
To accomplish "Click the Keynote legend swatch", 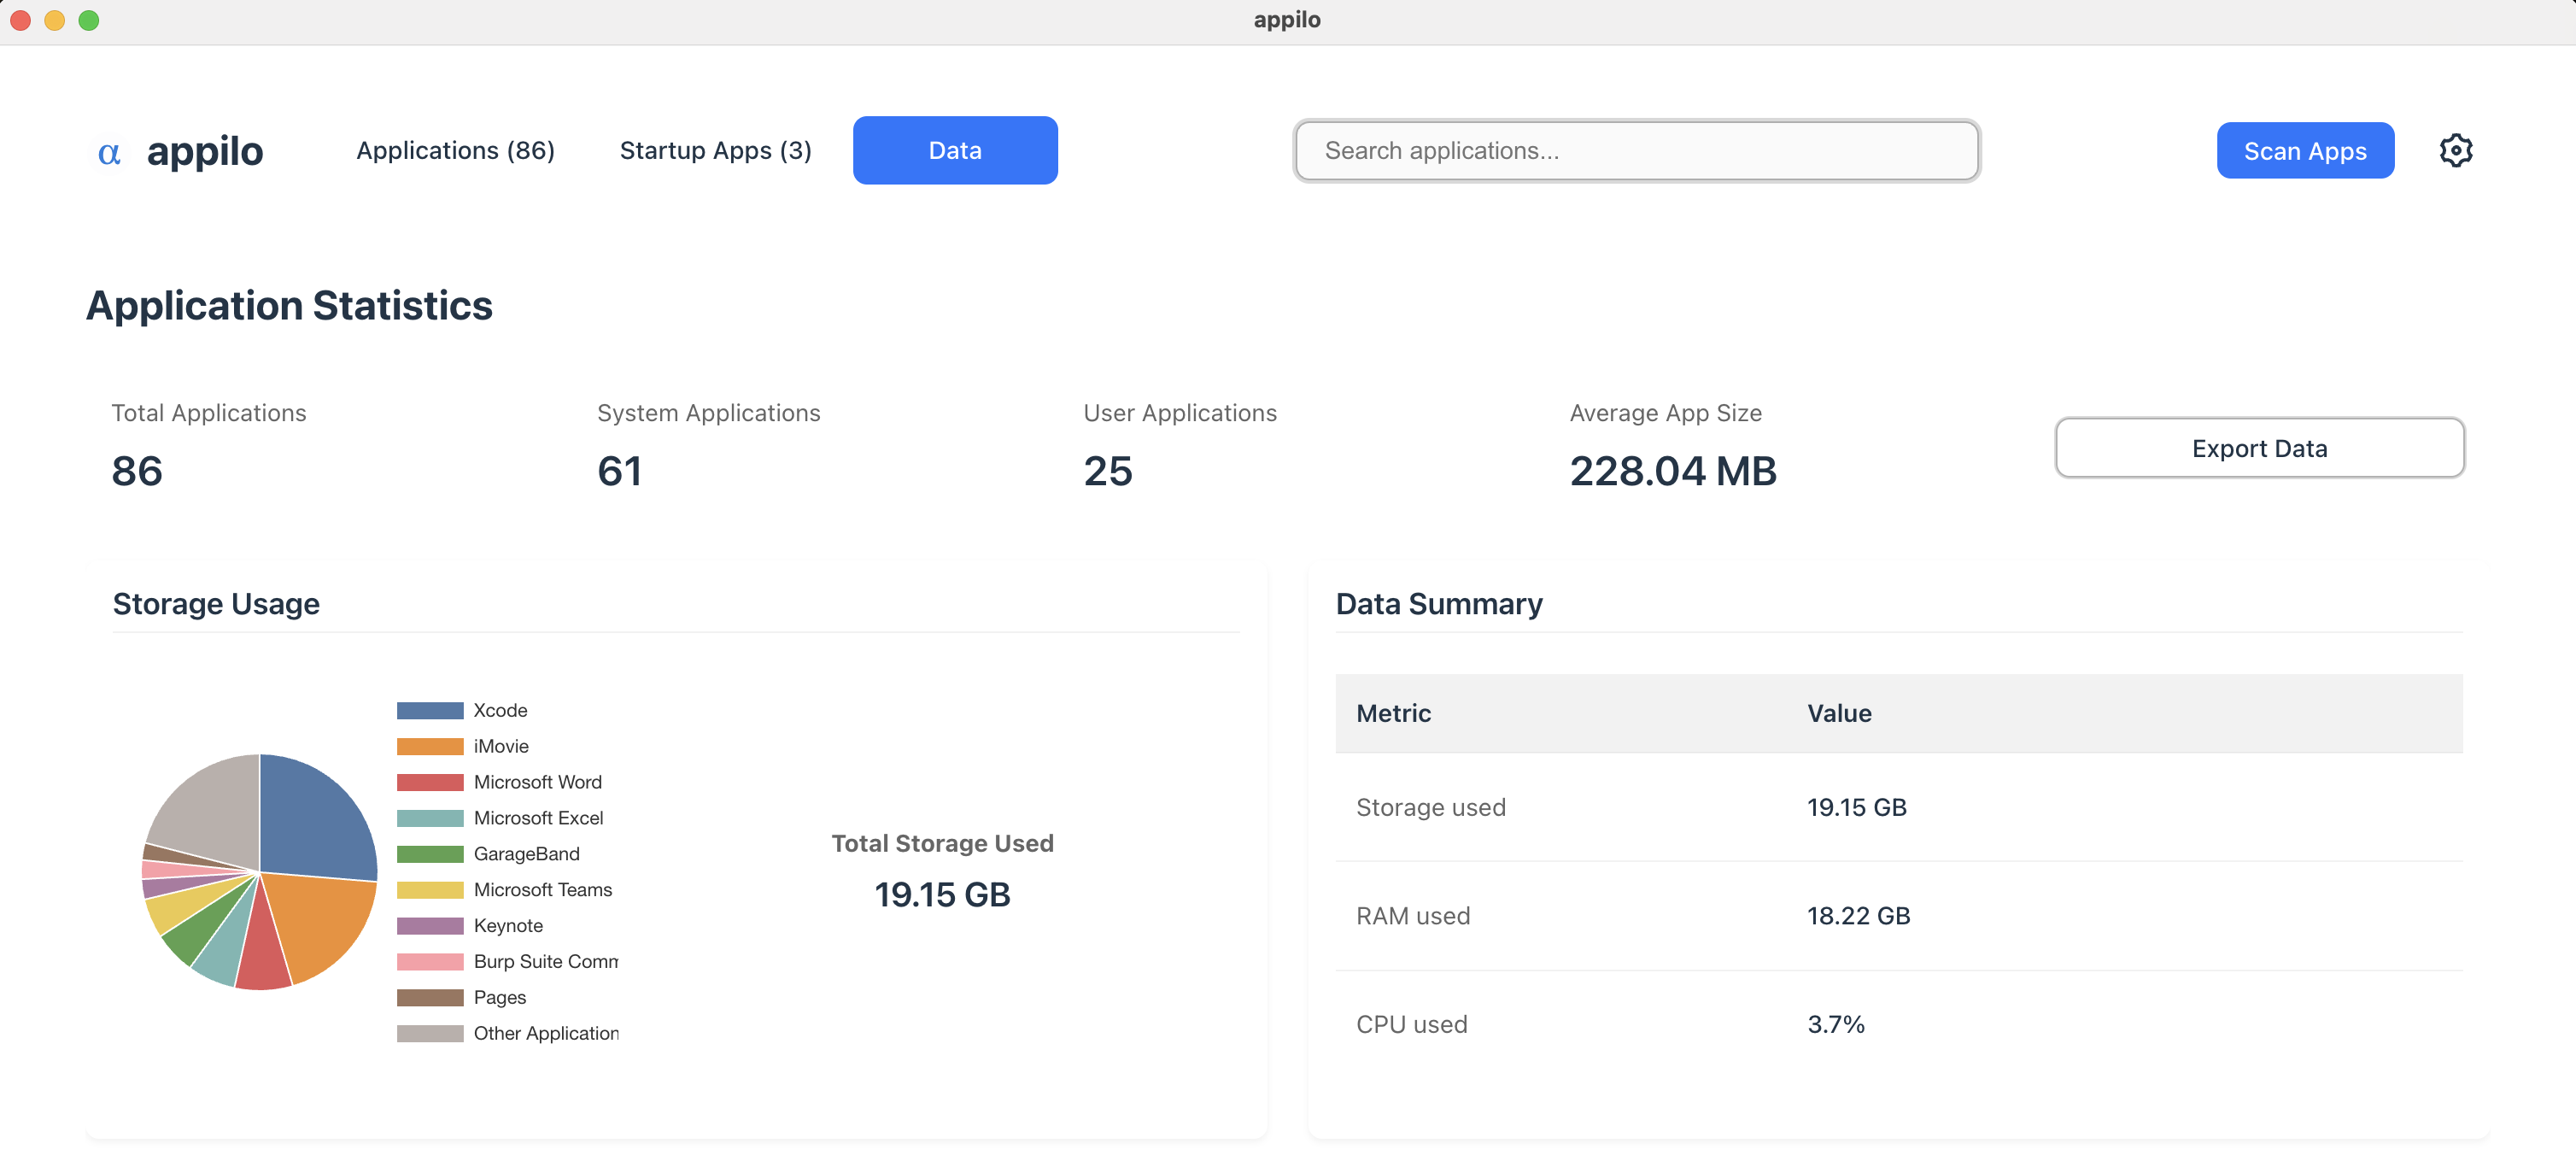I will click(430, 927).
